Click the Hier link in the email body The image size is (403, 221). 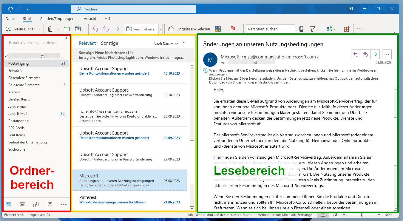coord(217,157)
